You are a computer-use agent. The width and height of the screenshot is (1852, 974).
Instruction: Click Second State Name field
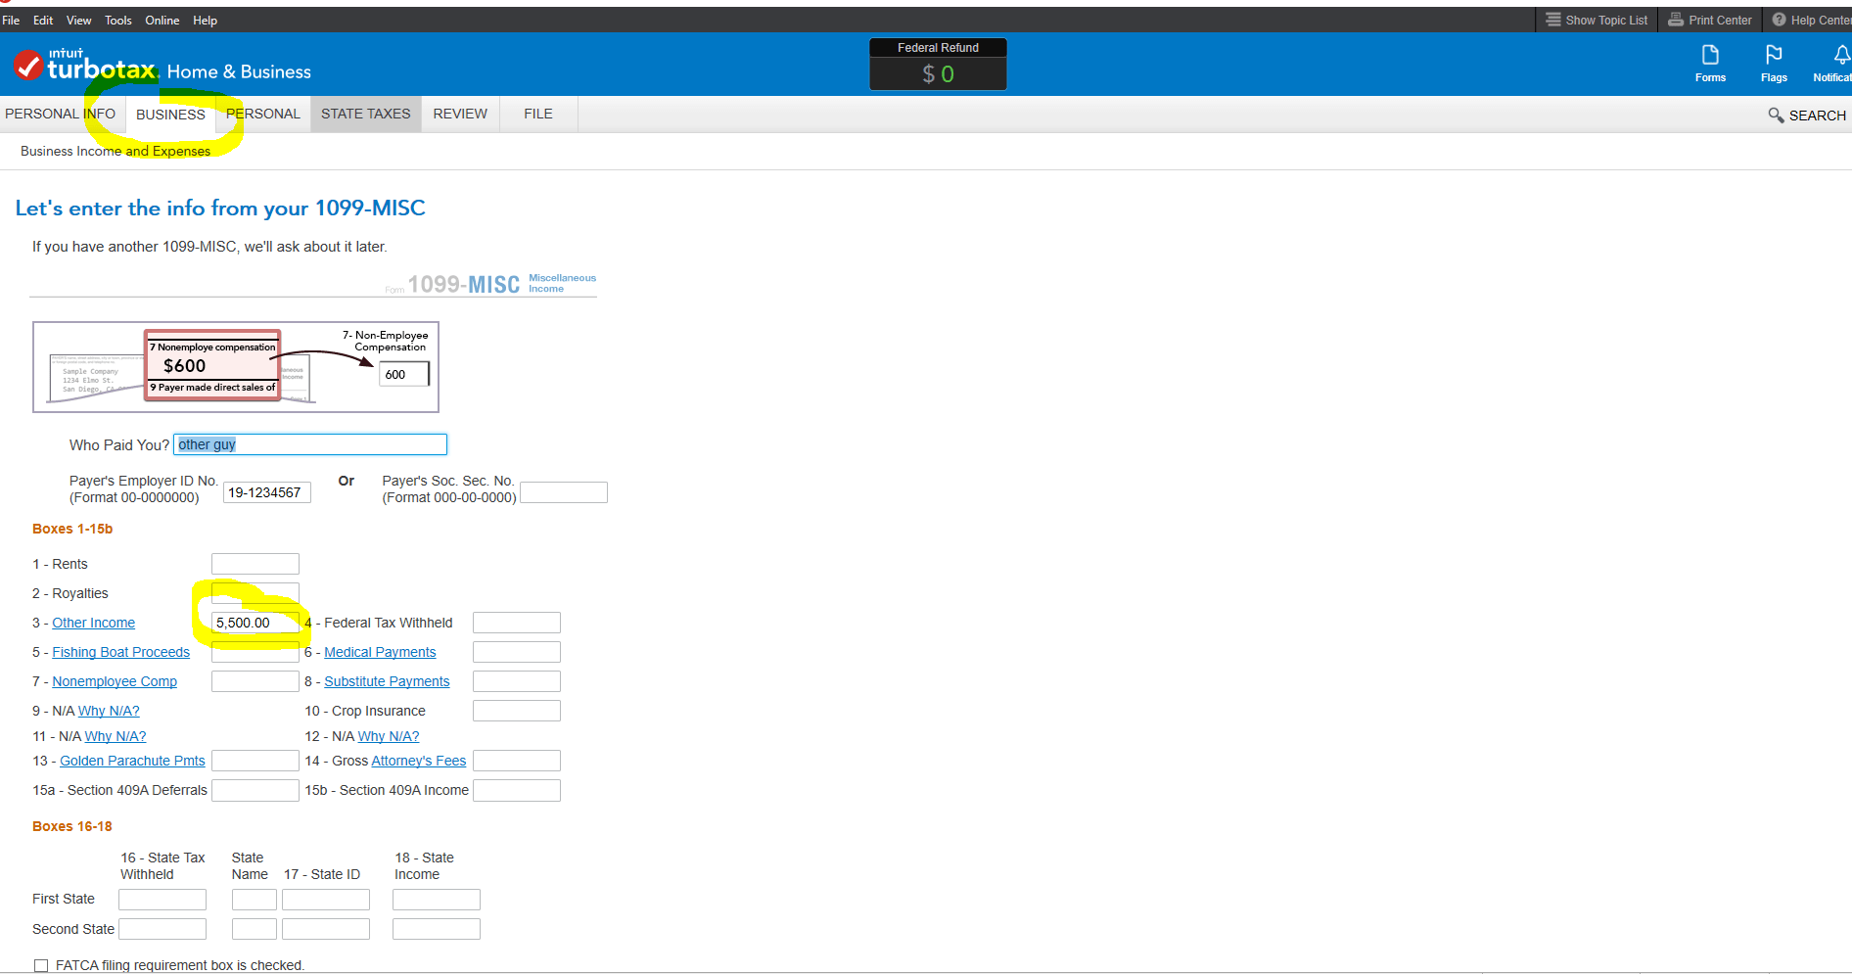tap(255, 929)
